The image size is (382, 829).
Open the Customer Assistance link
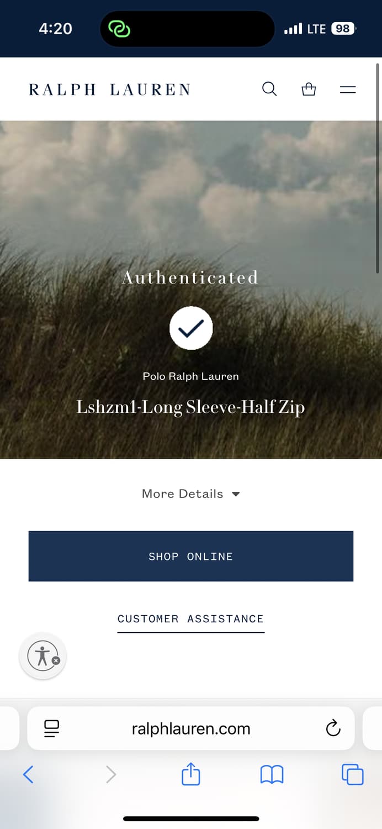(x=190, y=619)
